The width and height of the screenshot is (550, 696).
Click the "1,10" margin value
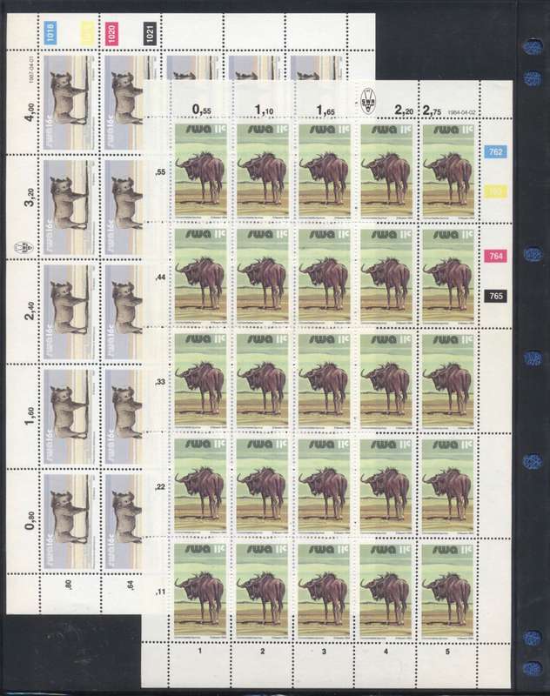[x=264, y=110]
